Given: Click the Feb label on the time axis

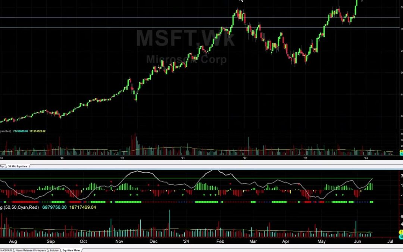Looking at the screenshot, I should point(220,242).
